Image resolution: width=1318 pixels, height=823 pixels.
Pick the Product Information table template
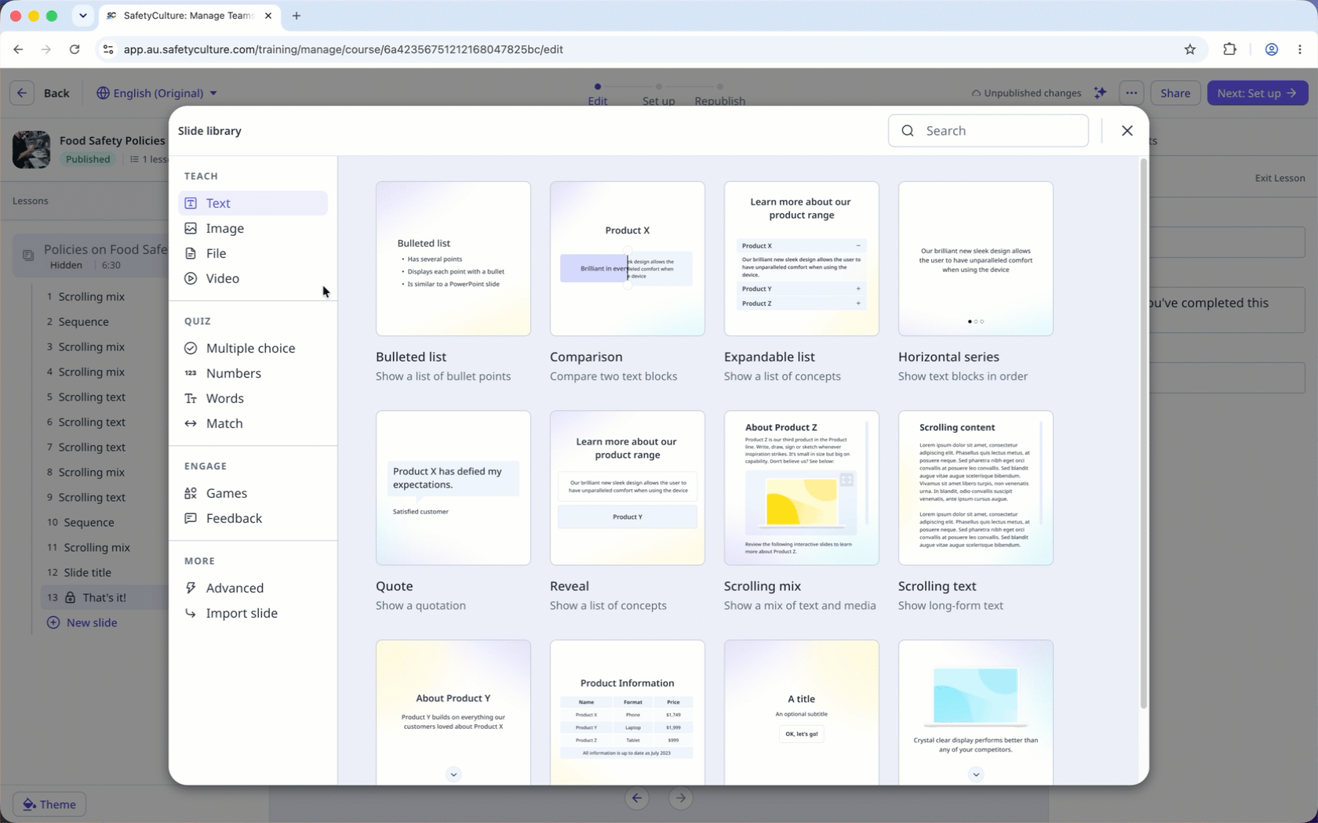pos(627,712)
